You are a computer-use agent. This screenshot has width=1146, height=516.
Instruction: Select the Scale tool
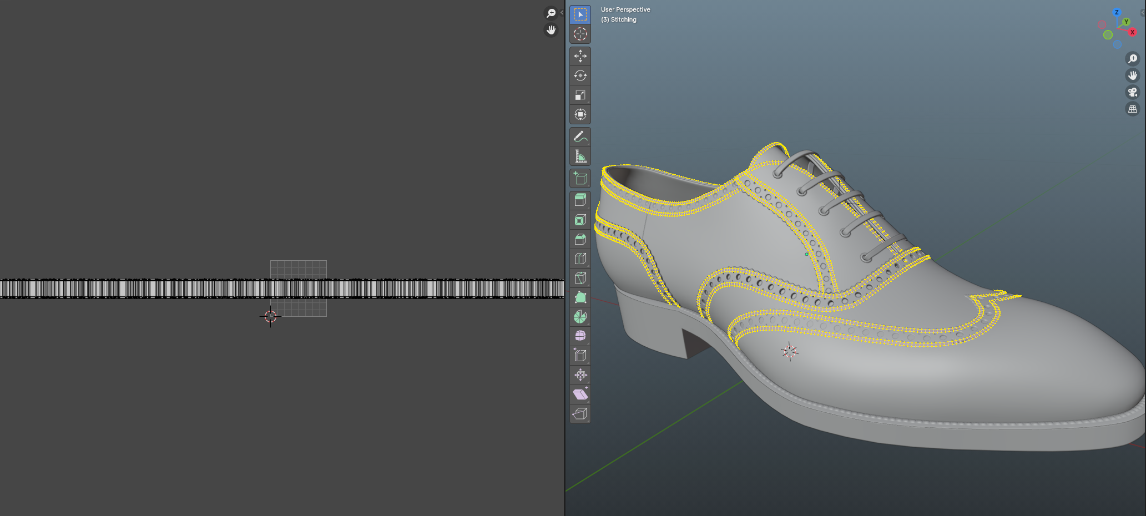coord(580,95)
